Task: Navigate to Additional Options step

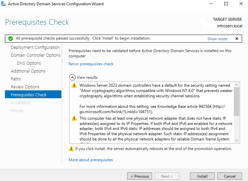Action: click(x=28, y=71)
